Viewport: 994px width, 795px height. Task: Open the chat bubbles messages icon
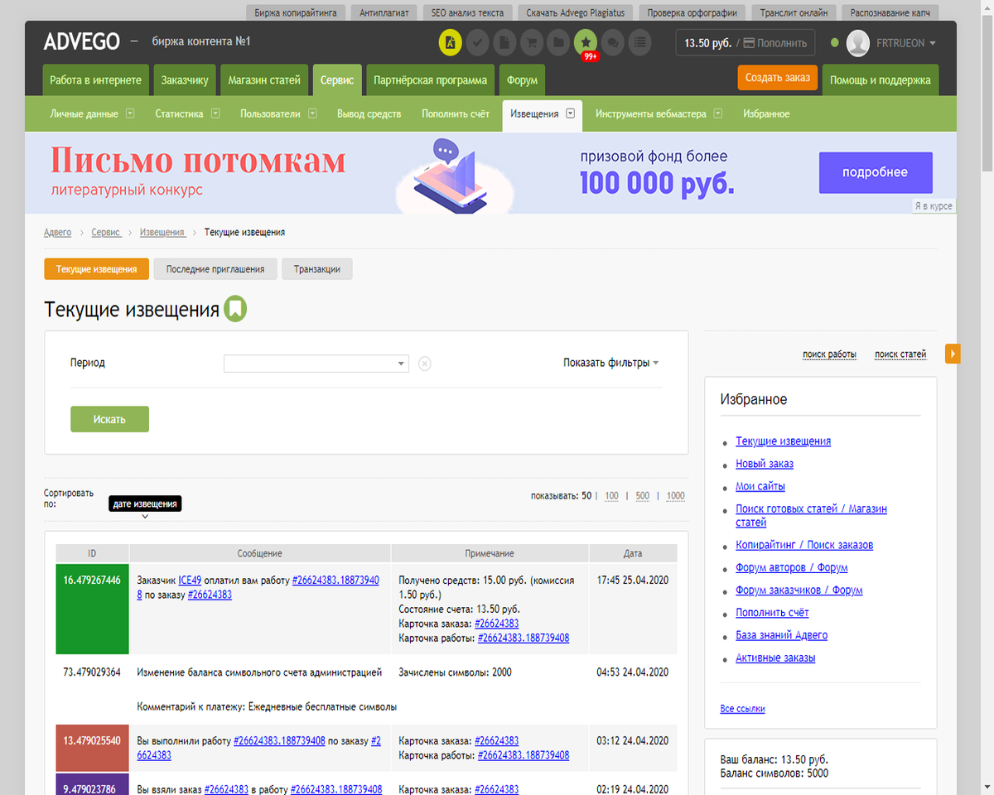coord(613,42)
